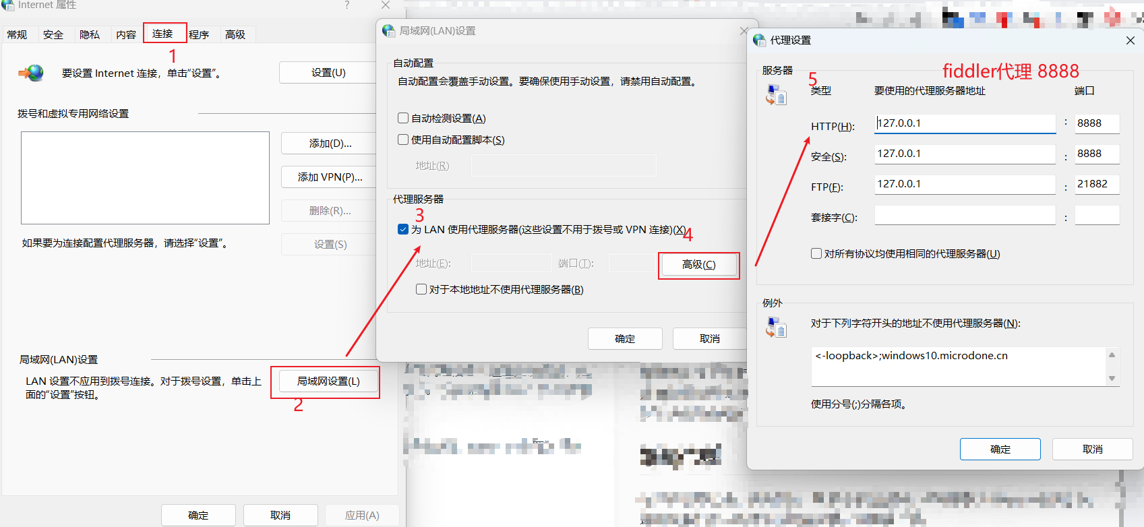1144x527 pixels.
Task: Click the proxy server icon beside the type label
Action: [x=776, y=95]
